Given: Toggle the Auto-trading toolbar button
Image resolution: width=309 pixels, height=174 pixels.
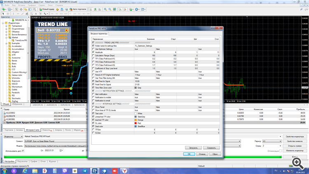Looking at the screenshot, I should coord(78,9).
